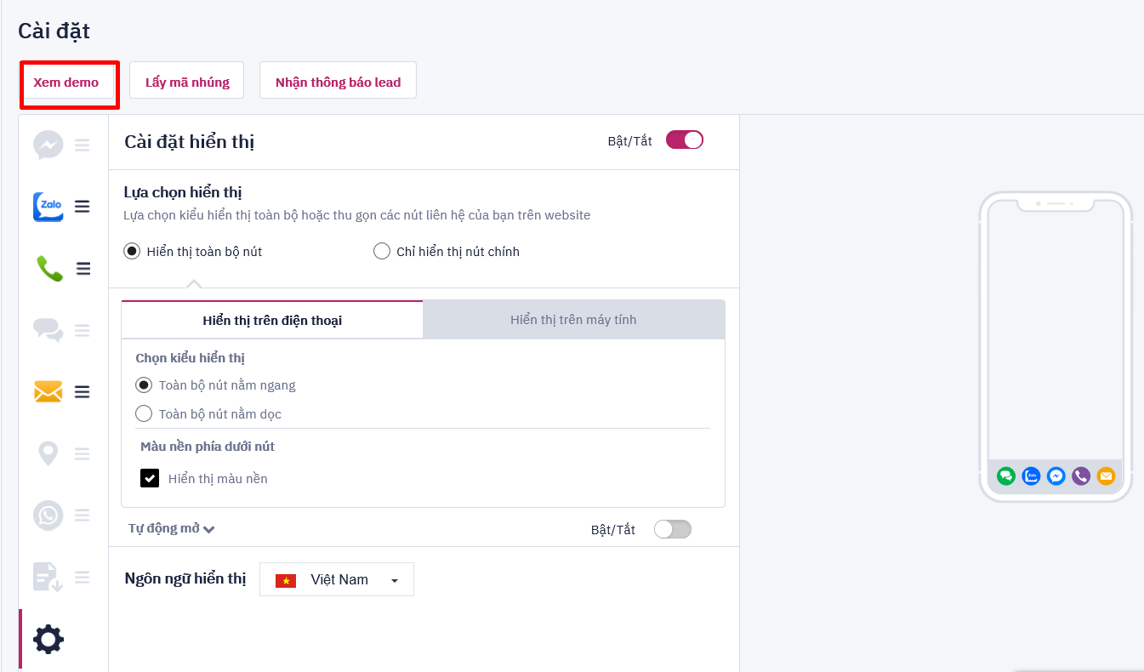This screenshot has width=1144, height=672.
Task: Expand the Tự động mở section
Action: click(170, 527)
